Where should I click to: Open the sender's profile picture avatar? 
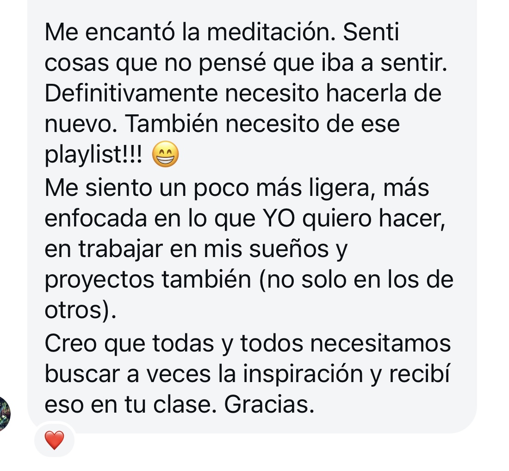pos(5,414)
